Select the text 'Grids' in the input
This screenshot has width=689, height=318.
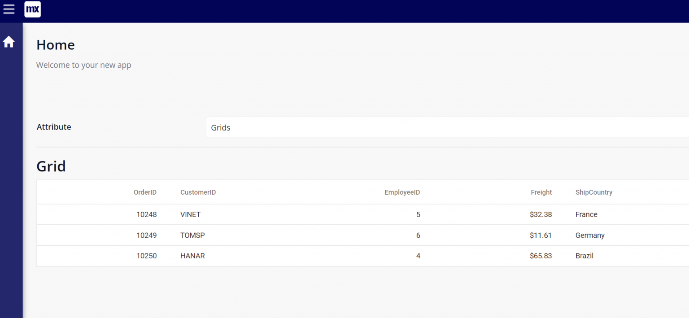pyautogui.click(x=221, y=127)
